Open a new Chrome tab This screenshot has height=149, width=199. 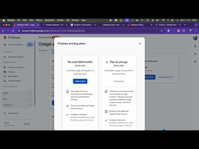[185, 25]
